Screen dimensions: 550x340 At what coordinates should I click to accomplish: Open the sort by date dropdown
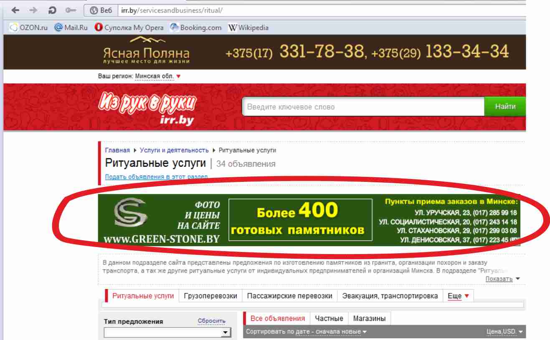[306, 332]
